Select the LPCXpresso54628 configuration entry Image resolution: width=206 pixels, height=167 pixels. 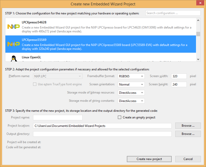tap(102, 27)
